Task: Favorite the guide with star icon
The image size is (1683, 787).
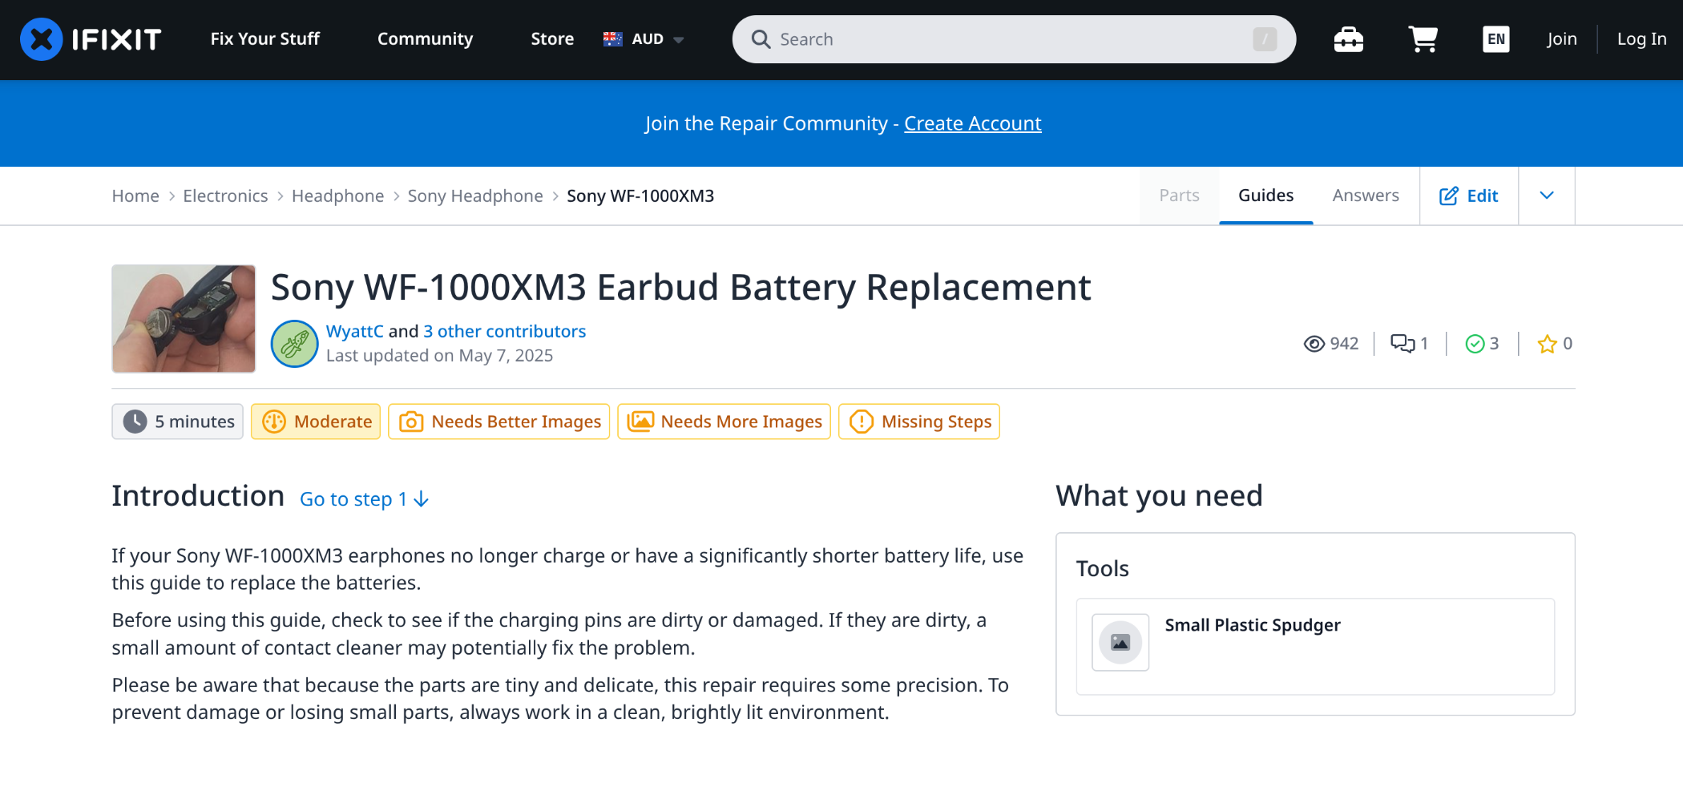Action: pyautogui.click(x=1547, y=344)
